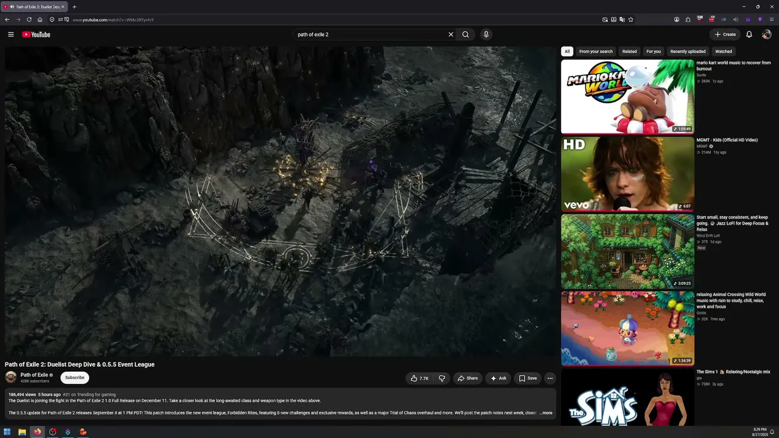
Task: Share the video
Action: pyautogui.click(x=467, y=378)
